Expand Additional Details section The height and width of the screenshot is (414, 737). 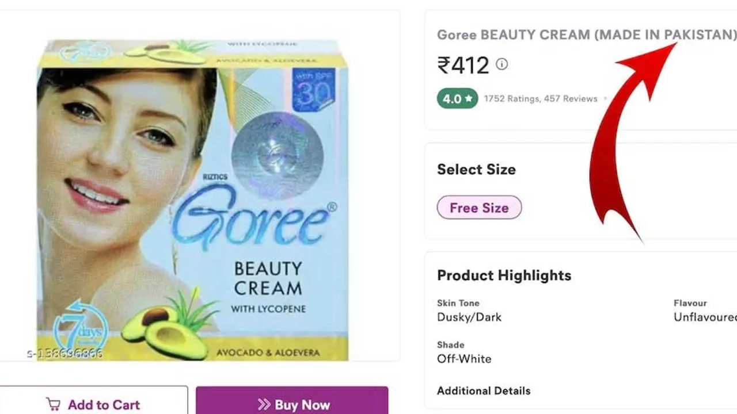pyautogui.click(x=484, y=391)
